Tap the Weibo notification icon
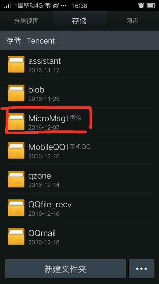 pyautogui.click(x=56, y=6)
